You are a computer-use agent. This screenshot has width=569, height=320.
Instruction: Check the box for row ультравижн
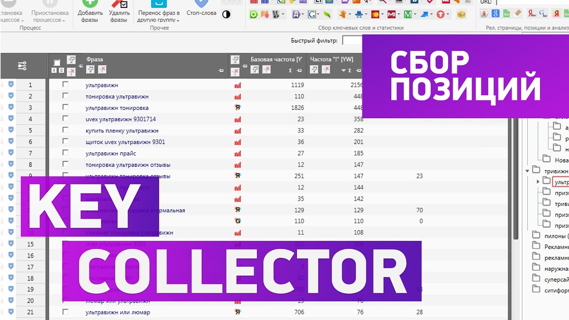pos(65,84)
